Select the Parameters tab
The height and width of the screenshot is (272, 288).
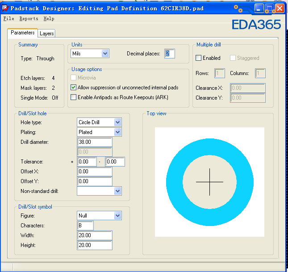[x=23, y=33]
